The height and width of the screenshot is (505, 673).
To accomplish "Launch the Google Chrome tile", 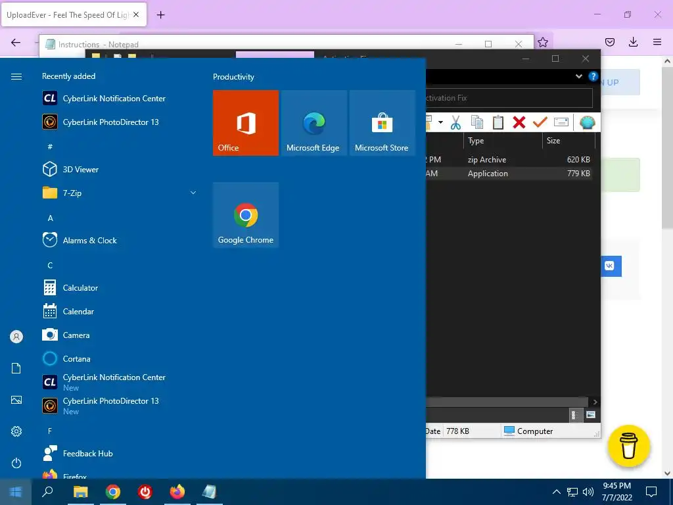I will 246,215.
